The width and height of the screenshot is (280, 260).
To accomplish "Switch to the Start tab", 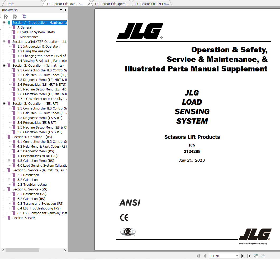I will point(10,4).
